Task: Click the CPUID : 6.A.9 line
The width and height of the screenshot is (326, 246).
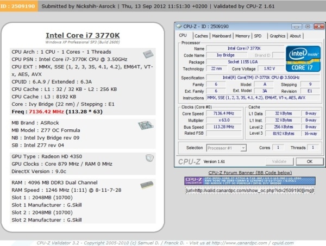Action: [x=52, y=81]
